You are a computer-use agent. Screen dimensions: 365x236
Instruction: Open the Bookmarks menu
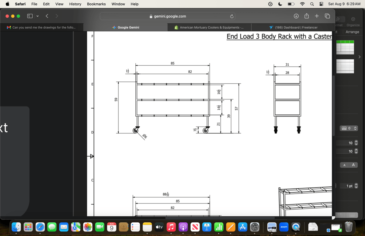[96, 4]
